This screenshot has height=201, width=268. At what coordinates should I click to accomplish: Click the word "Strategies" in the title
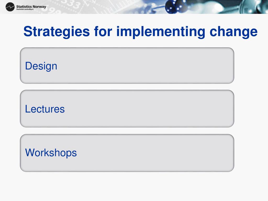coord(57,32)
